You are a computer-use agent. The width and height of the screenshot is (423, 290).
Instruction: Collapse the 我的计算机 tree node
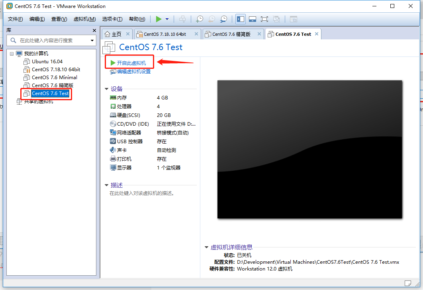[x=12, y=54]
